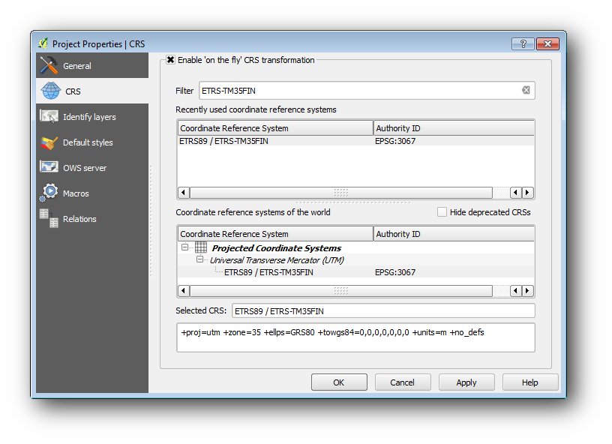
Task: Open the Relations table icon
Action: click(49, 219)
